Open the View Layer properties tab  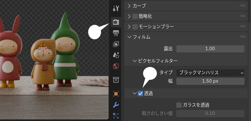pos(116,44)
